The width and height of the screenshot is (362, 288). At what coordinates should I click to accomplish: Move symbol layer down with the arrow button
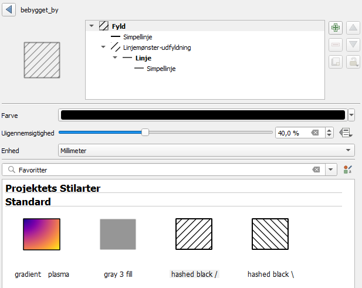click(353, 45)
